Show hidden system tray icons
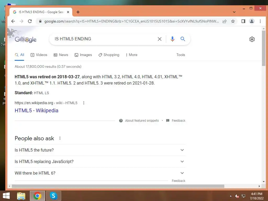 pos(231,196)
